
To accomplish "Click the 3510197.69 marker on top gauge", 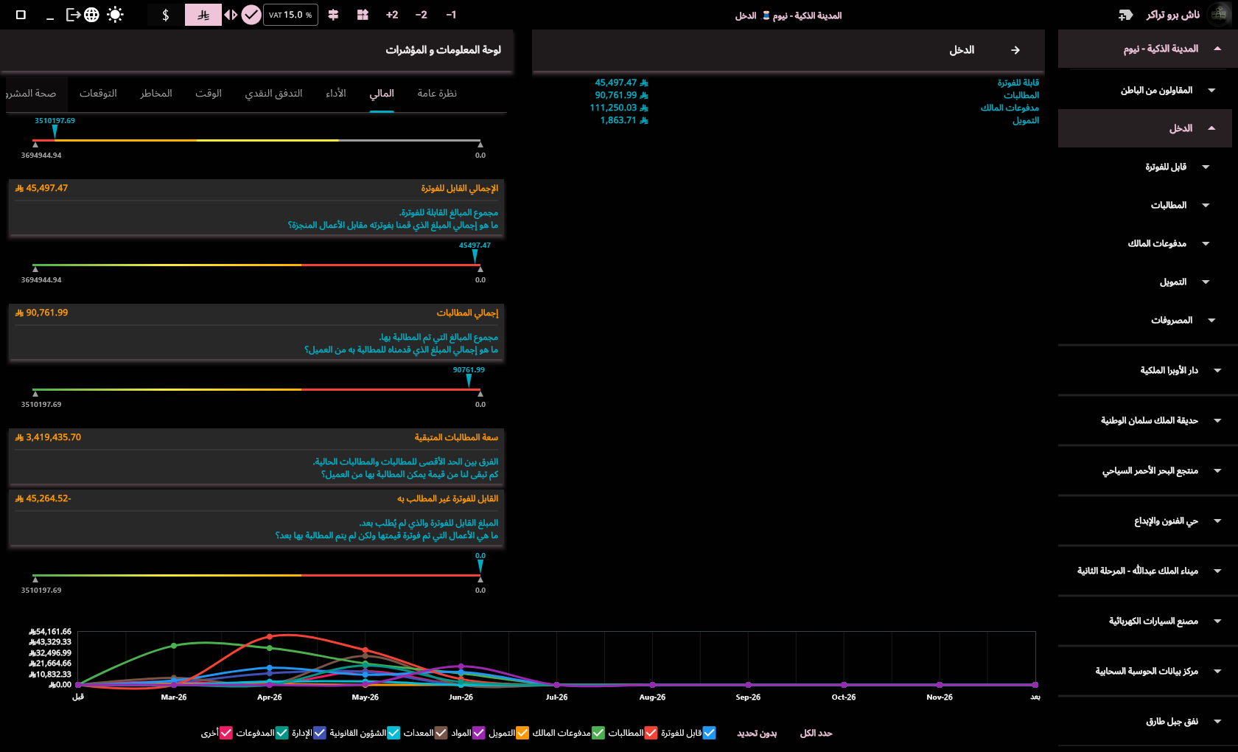I will (x=55, y=131).
